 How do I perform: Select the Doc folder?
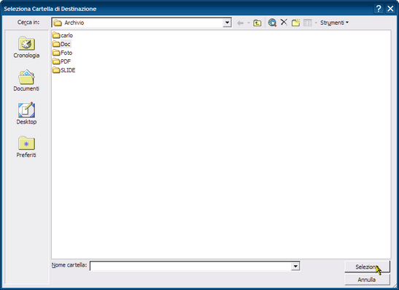(61, 44)
